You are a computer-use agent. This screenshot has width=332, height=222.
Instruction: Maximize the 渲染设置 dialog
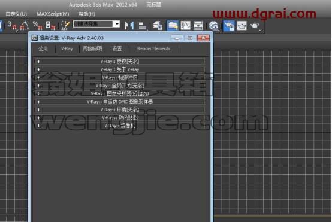190,38
